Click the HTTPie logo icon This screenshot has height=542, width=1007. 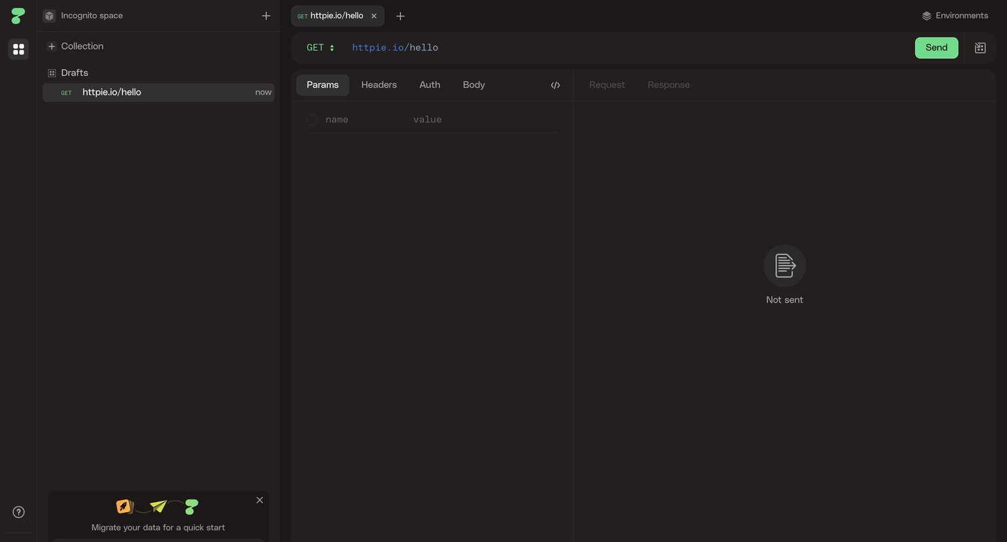pos(18,16)
